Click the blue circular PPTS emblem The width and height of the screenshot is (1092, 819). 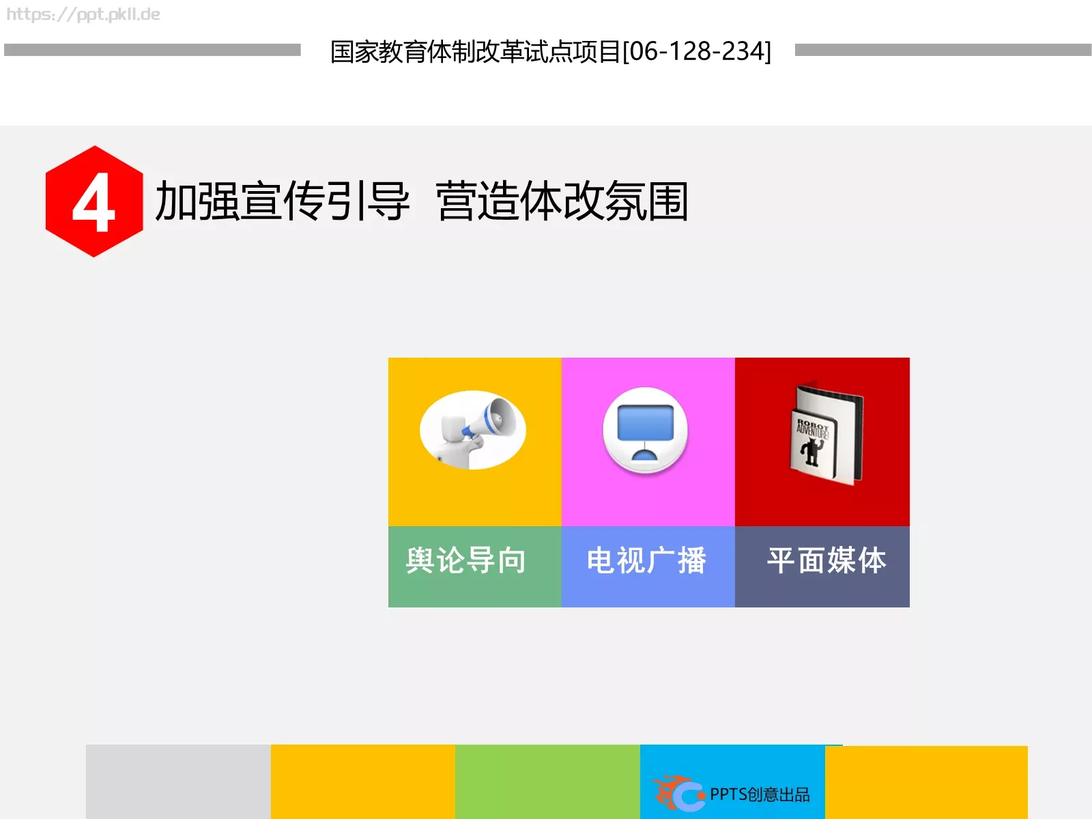(x=688, y=795)
